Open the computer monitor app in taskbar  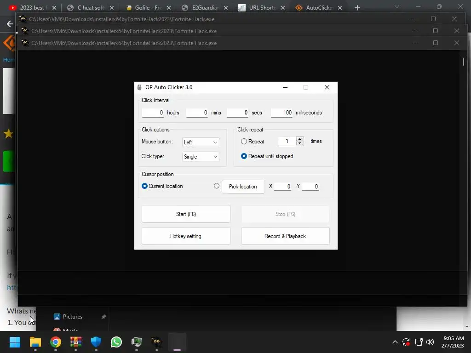tap(137, 342)
